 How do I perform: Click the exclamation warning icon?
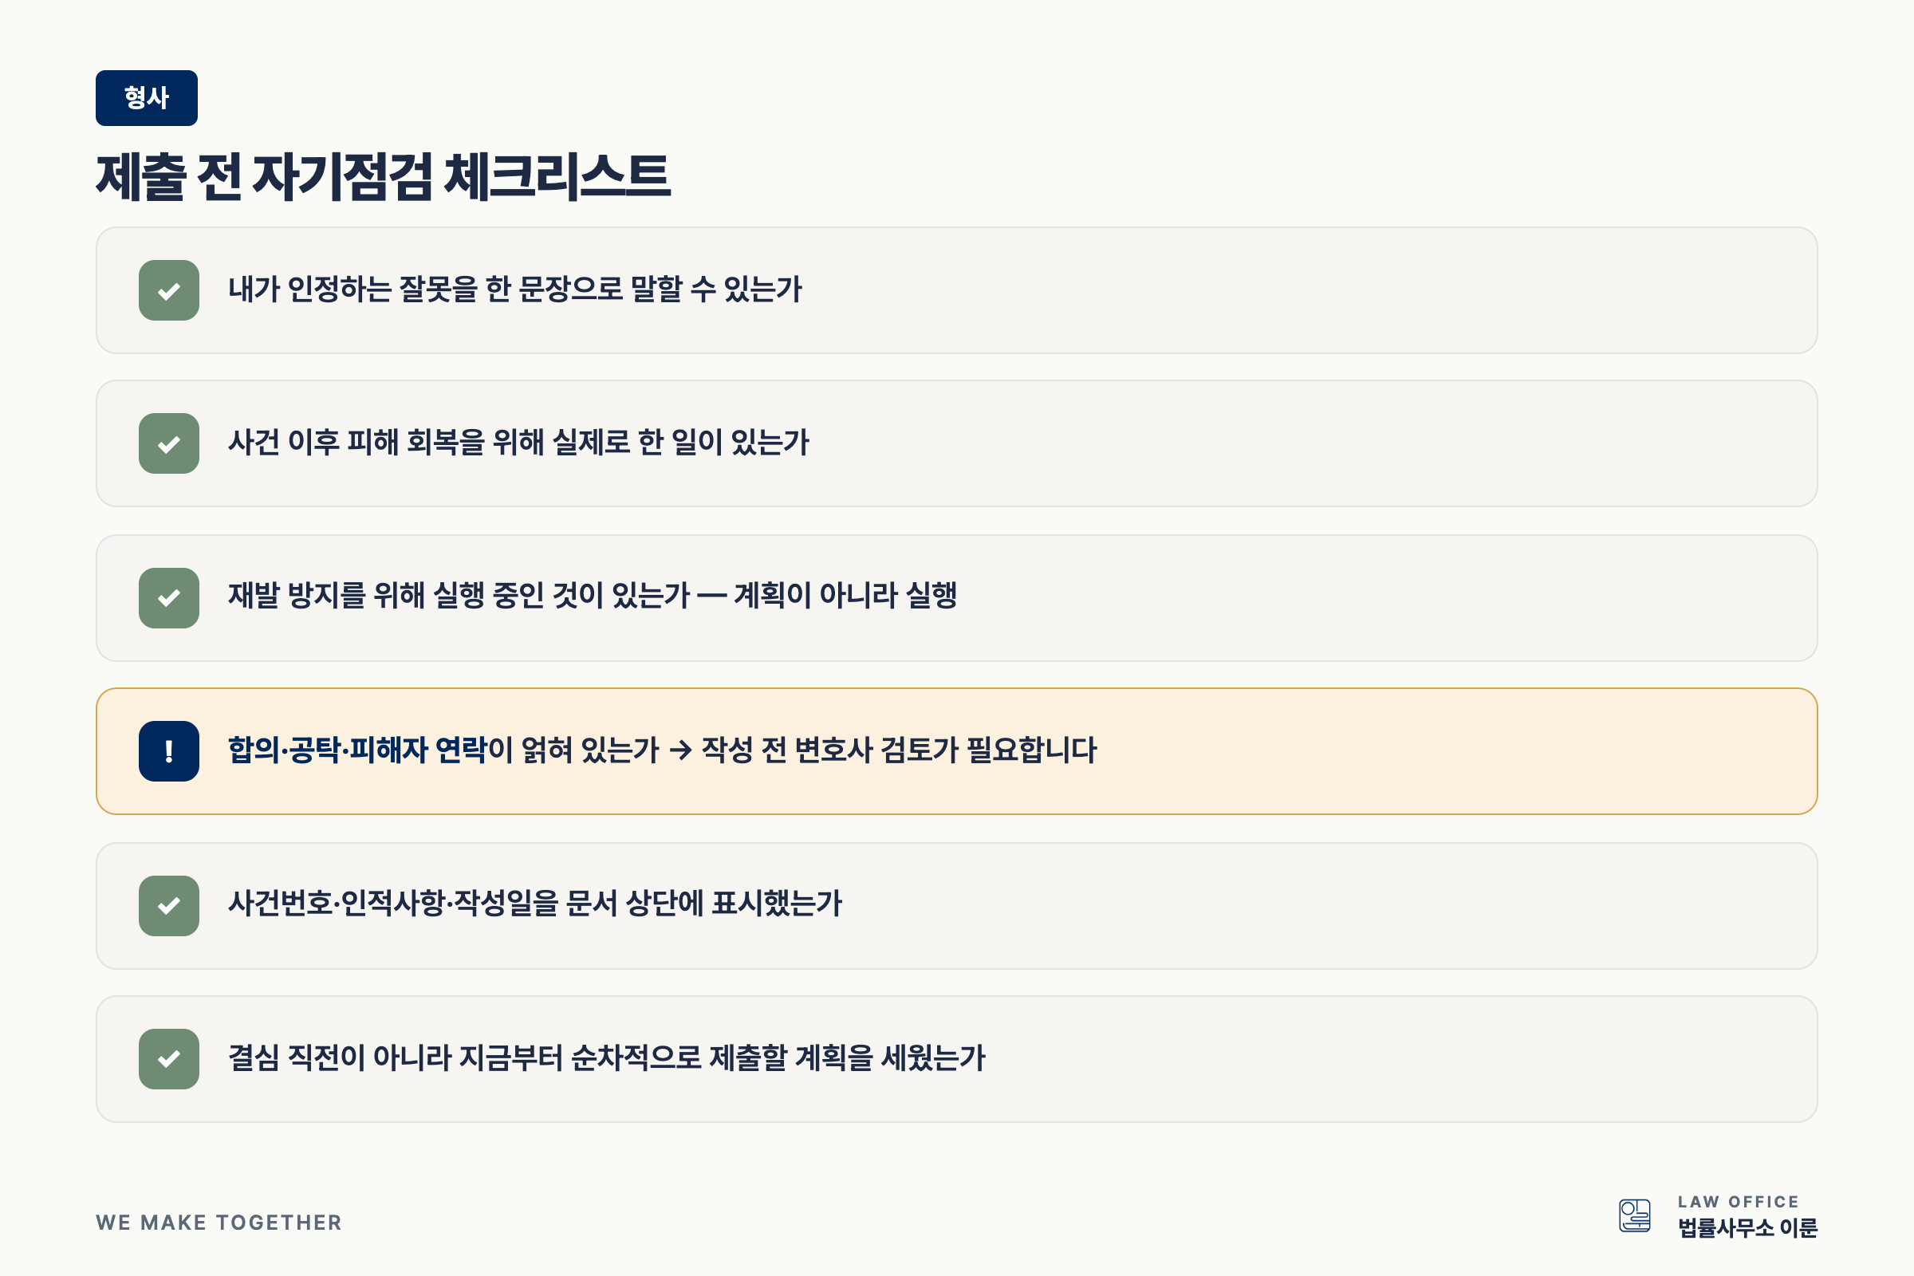coord(169,751)
